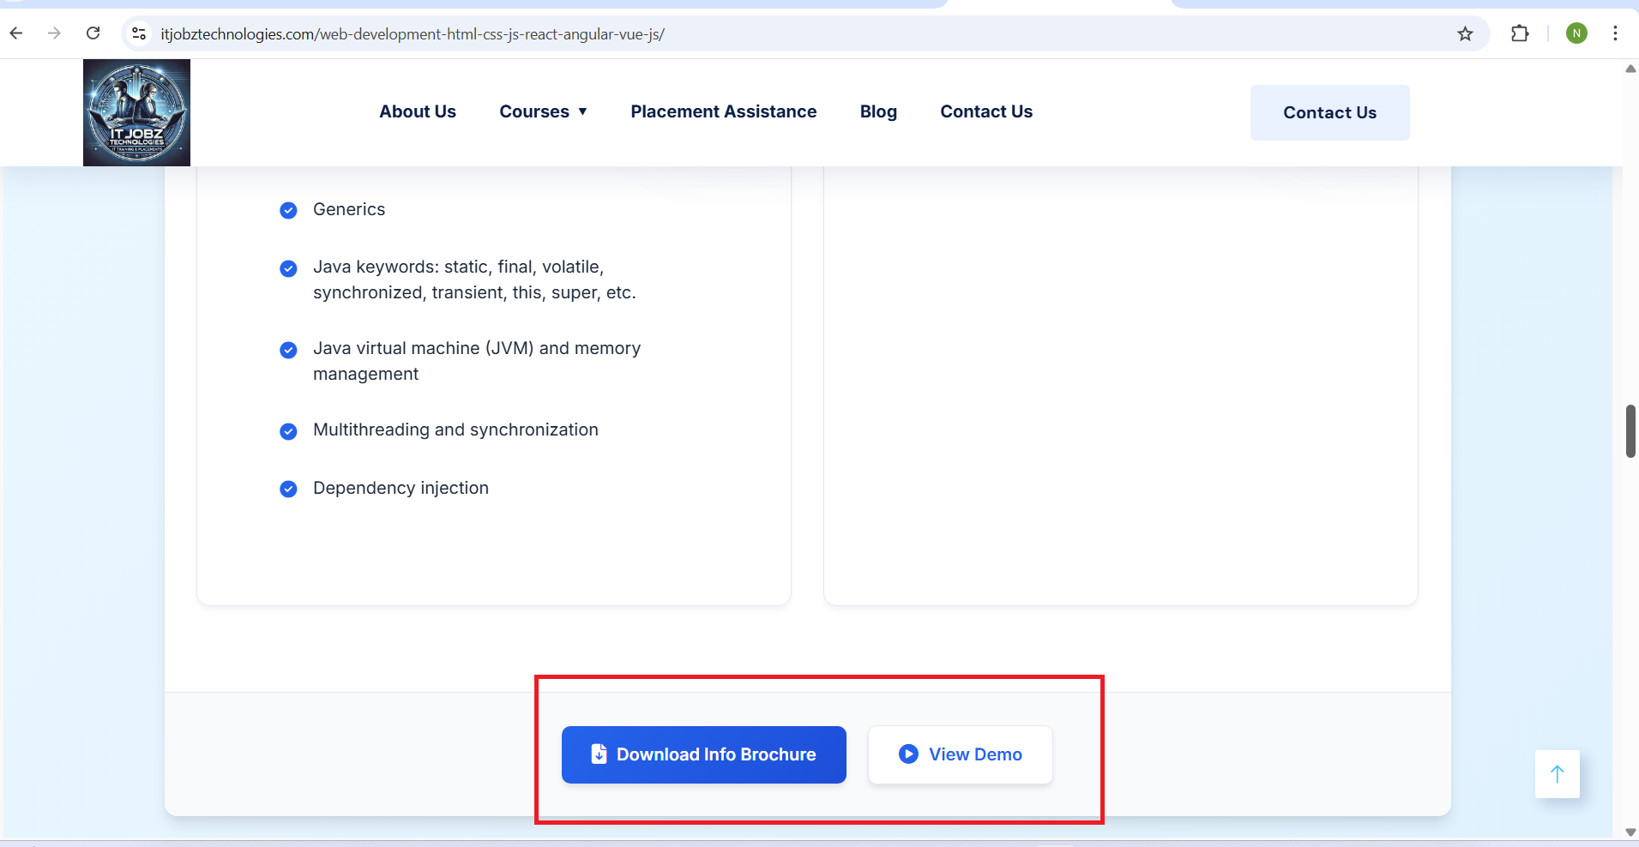This screenshot has height=847, width=1639.
Task: Open the About Us menu item
Action: 418,111
